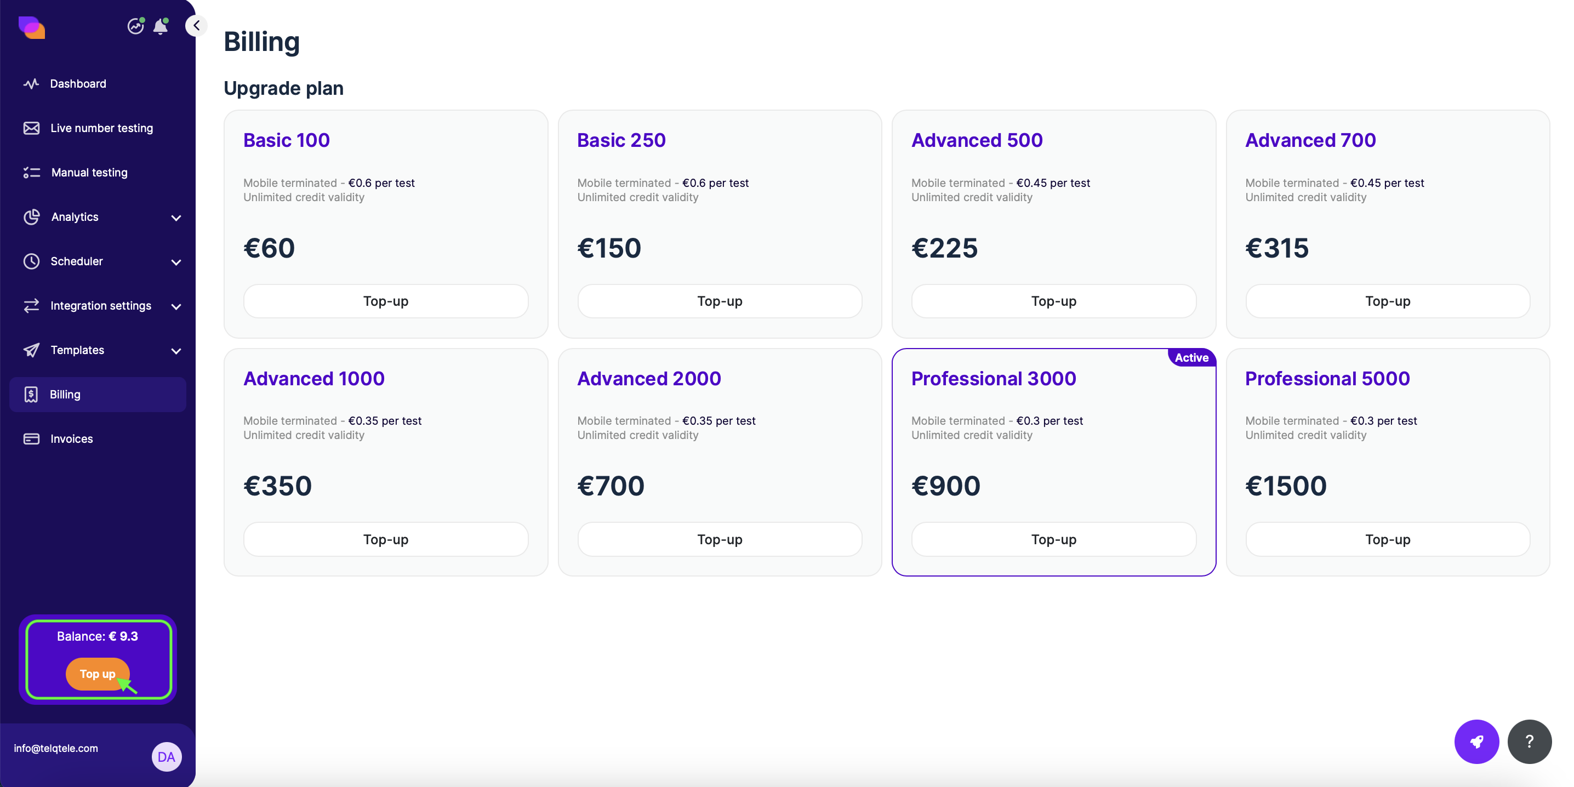Collapse the sidebar with the arrow button
1574x787 pixels.
(x=196, y=26)
